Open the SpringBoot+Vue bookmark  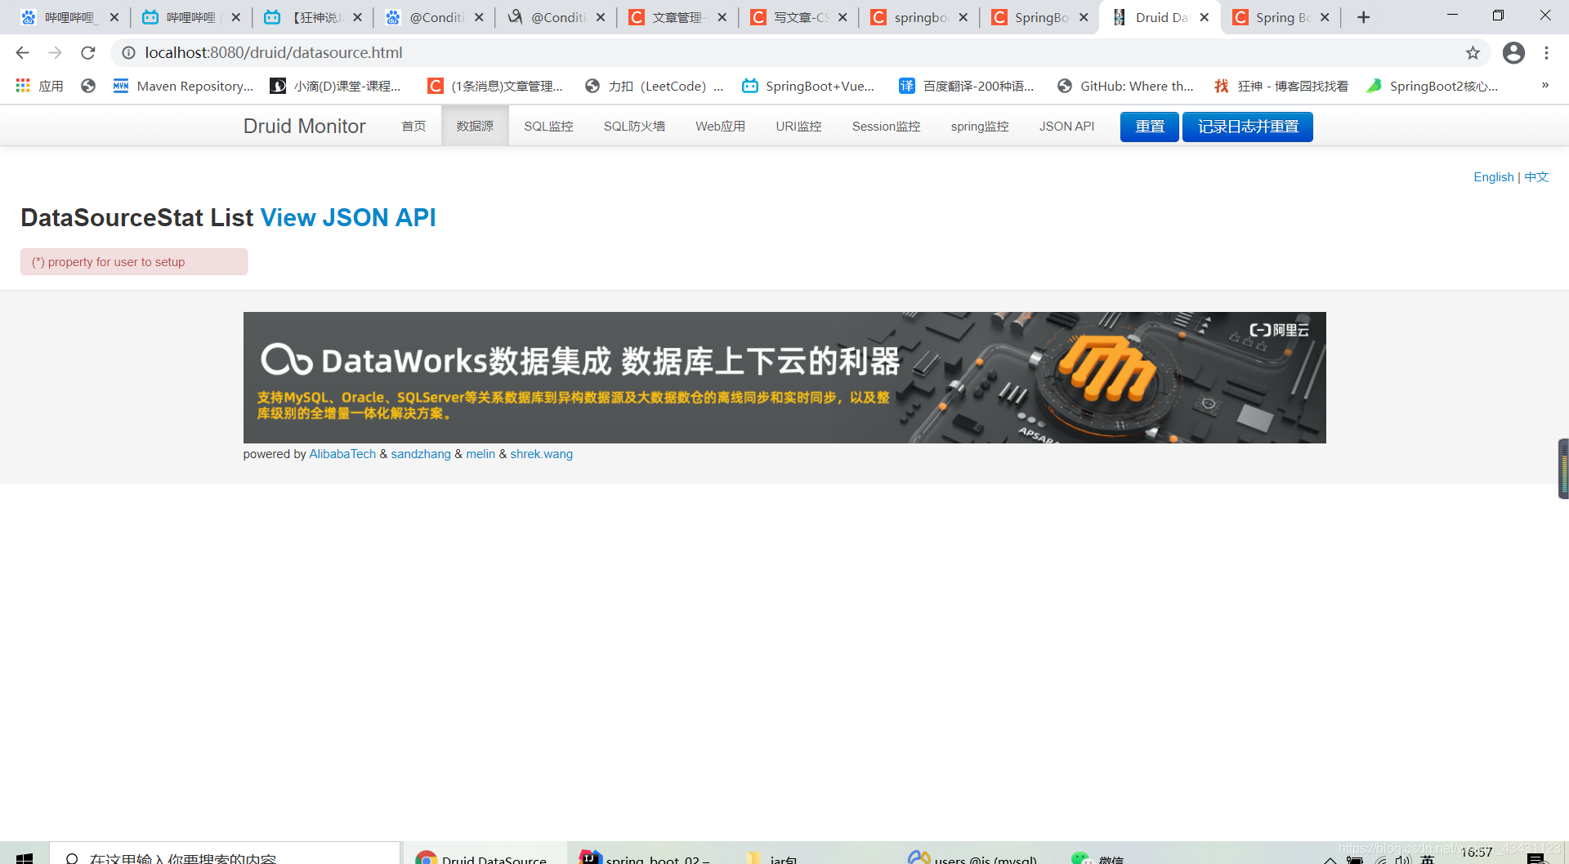(809, 86)
